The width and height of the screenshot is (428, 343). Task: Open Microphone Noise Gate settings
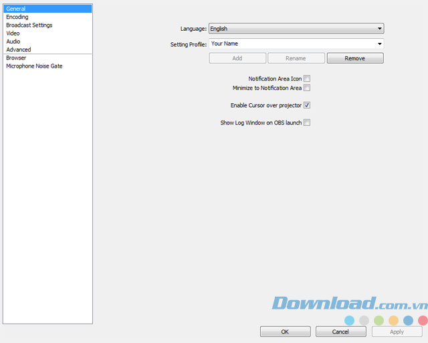tap(47, 66)
